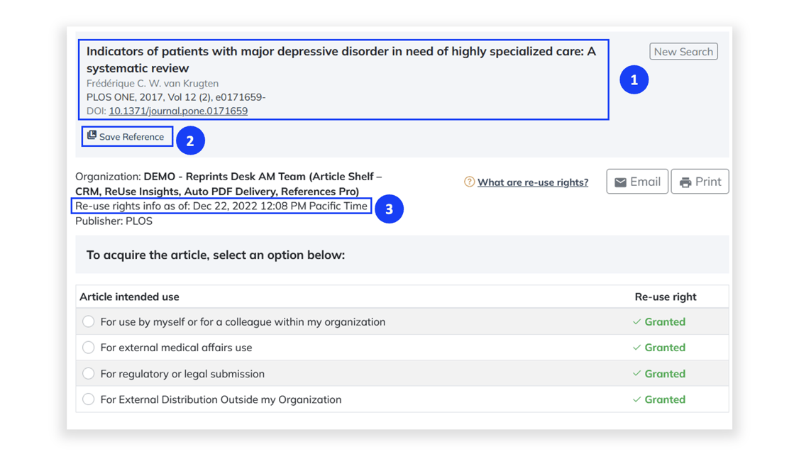Click the Save Reference button
The image size is (794, 459).
(x=127, y=136)
